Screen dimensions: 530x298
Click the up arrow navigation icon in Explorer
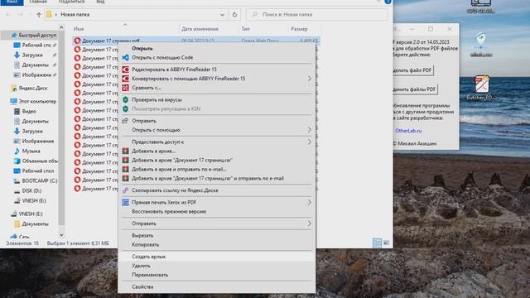[x=39, y=15]
